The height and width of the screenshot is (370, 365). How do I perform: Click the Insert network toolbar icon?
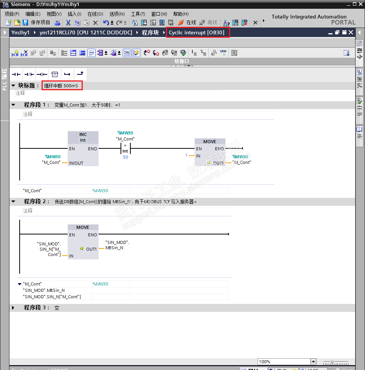coord(15,53)
